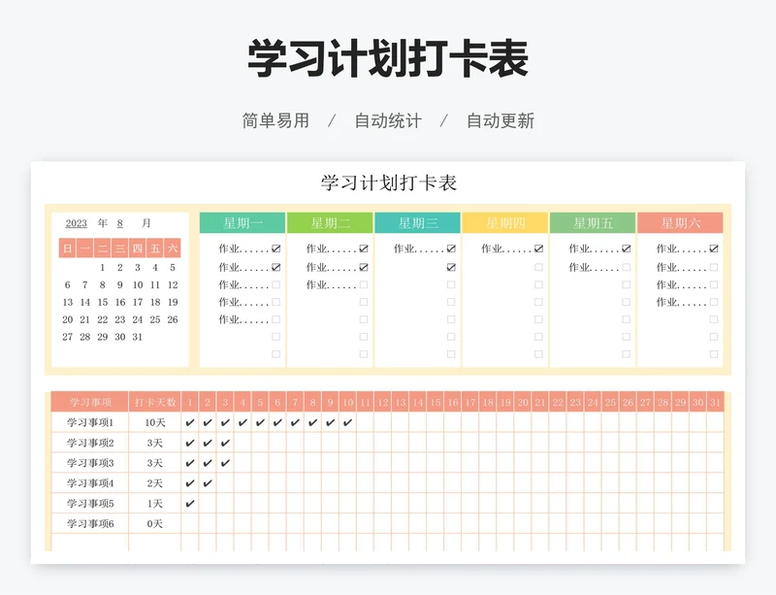Viewport: 776px width, 595px height.
Task: Check the first 作业 checkbox under 星期一
Action: click(x=276, y=248)
